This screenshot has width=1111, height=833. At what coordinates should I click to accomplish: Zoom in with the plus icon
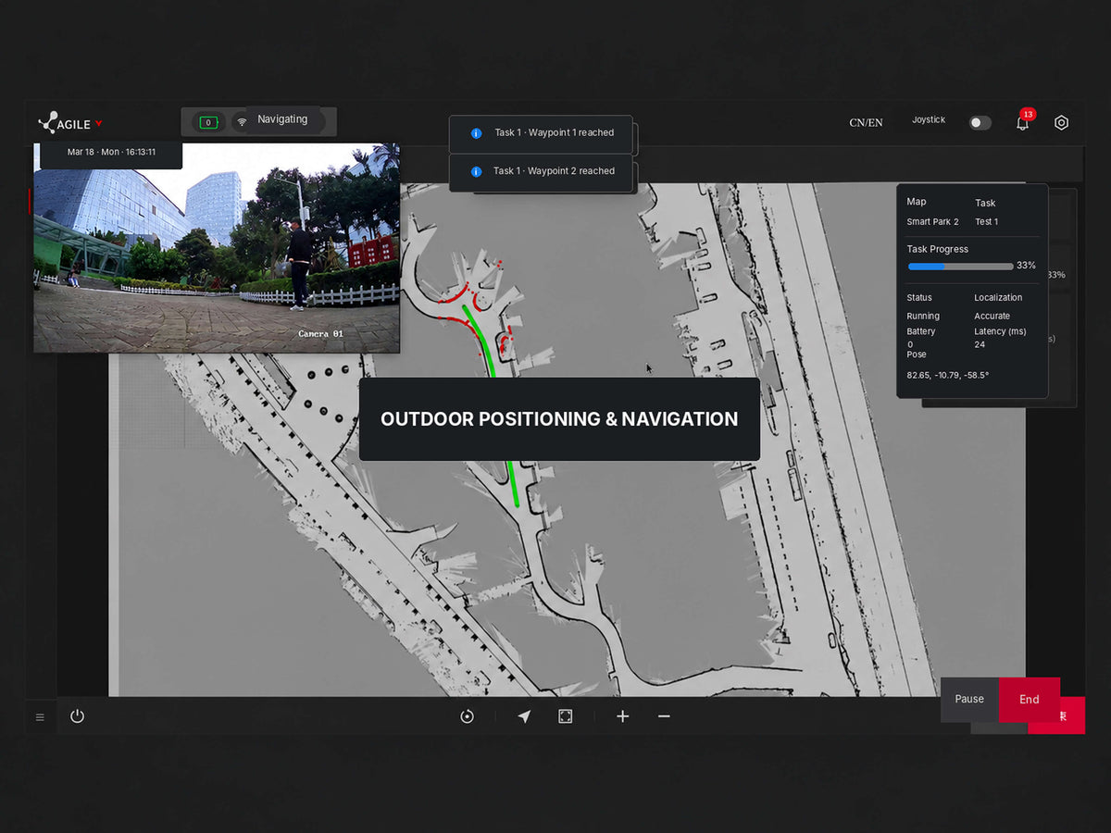pyautogui.click(x=623, y=716)
